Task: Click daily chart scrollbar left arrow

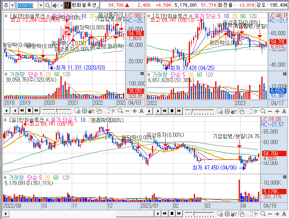Action: [x=6, y=214]
